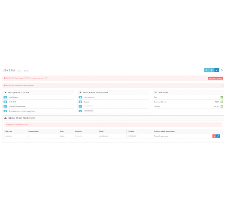
Task: Click the green icon in the Партнер row
Action: [x=222, y=106]
